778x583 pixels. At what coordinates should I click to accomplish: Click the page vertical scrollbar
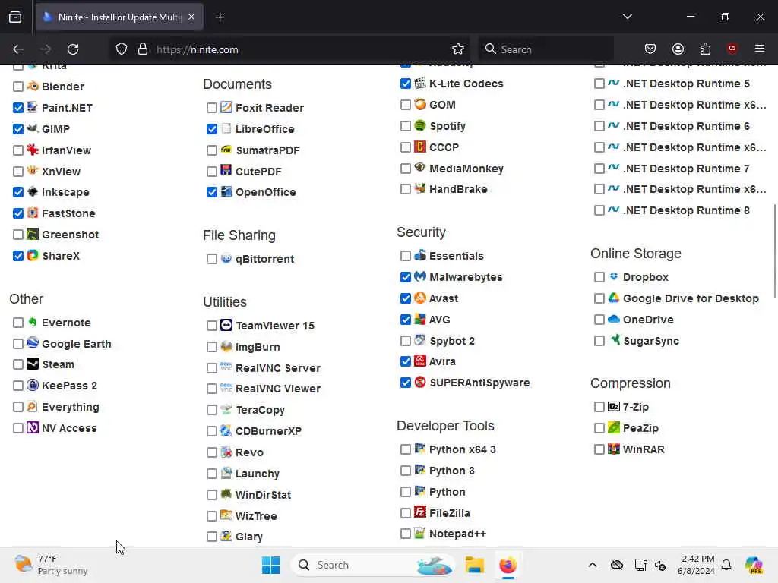[x=774, y=251]
